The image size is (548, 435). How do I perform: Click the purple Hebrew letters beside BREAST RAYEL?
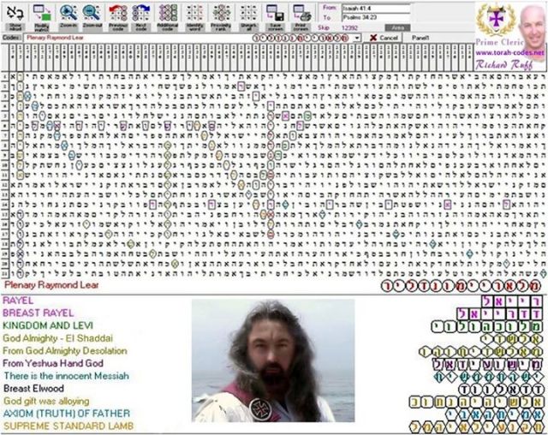(499, 313)
